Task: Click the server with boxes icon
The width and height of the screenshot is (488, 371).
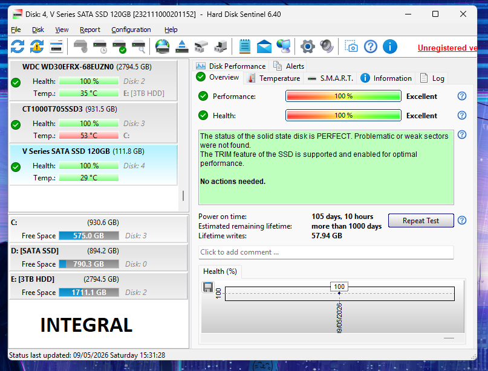Action: (x=221, y=46)
